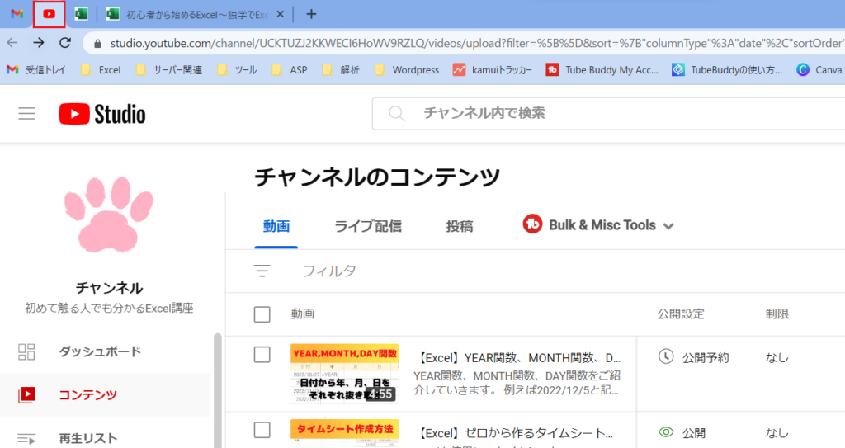Click the 再生リスト playlist icon
This screenshot has width=845, height=448.
click(x=26, y=439)
